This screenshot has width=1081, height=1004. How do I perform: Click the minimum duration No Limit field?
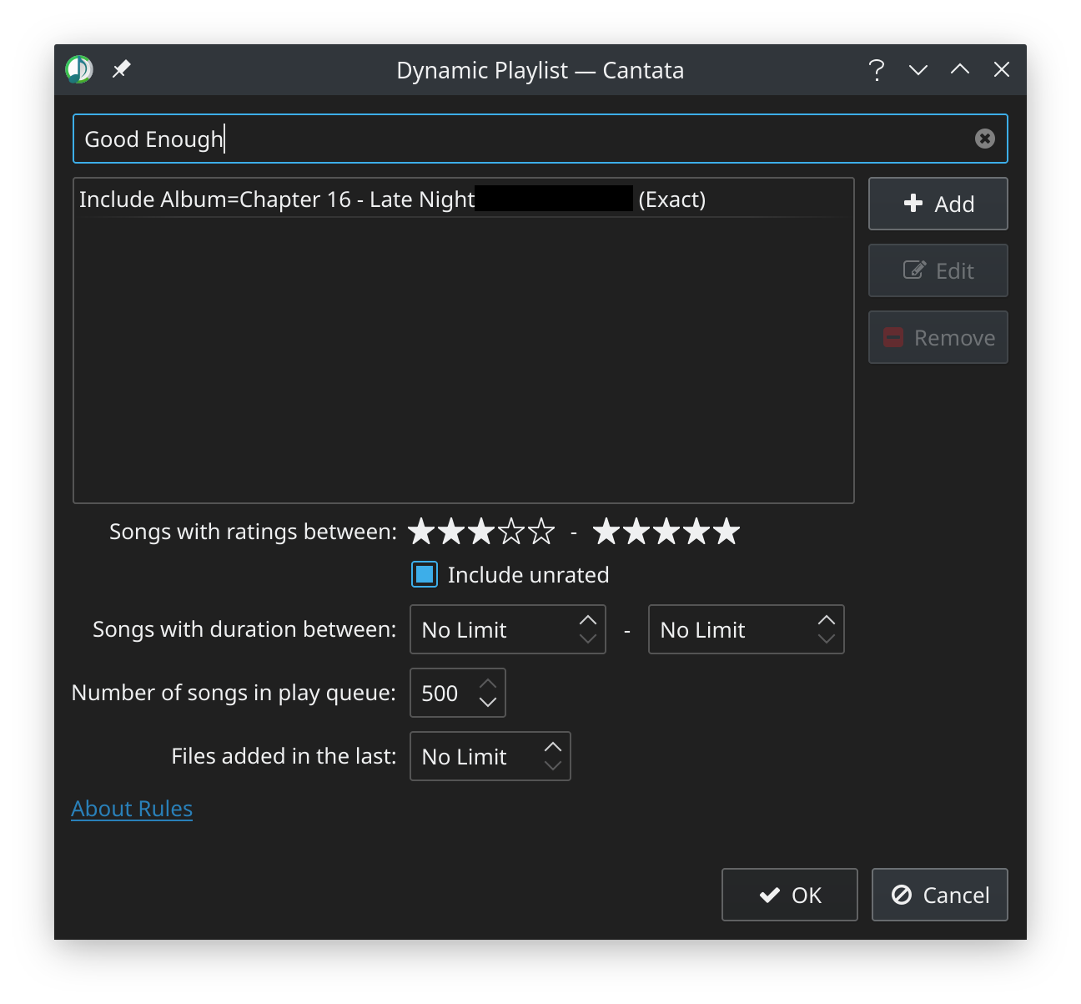(x=507, y=629)
